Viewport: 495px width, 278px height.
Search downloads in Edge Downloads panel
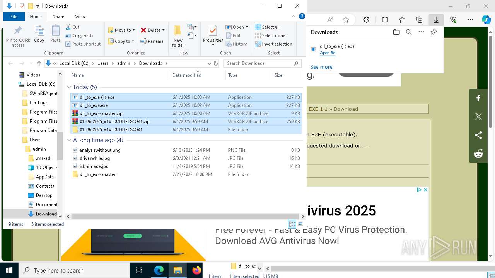pyautogui.click(x=409, y=32)
